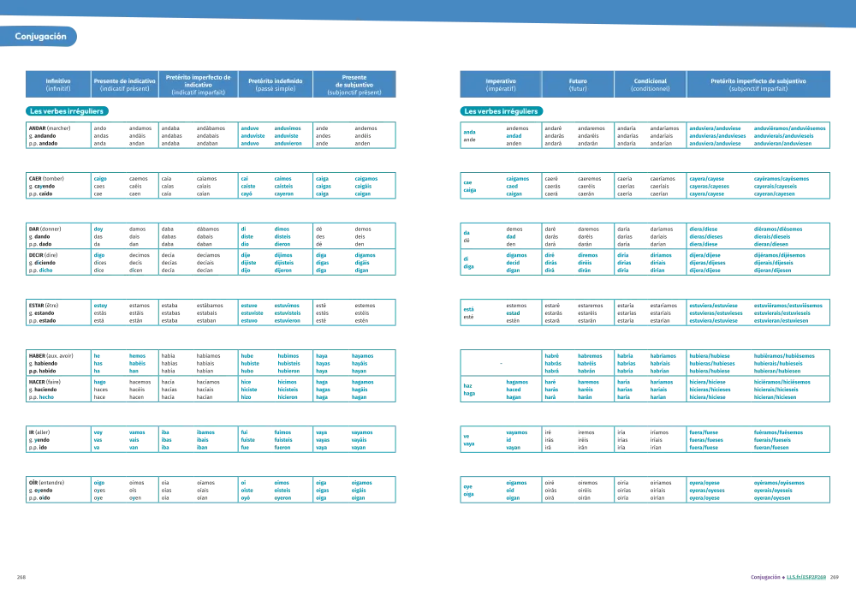Select the Pretérito imperfecto de indicativo header
Viewport: 856px width, 595px height.
[198, 84]
